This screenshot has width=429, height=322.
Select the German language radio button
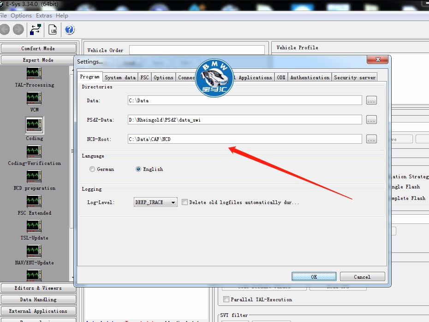click(x=92, y=170)
